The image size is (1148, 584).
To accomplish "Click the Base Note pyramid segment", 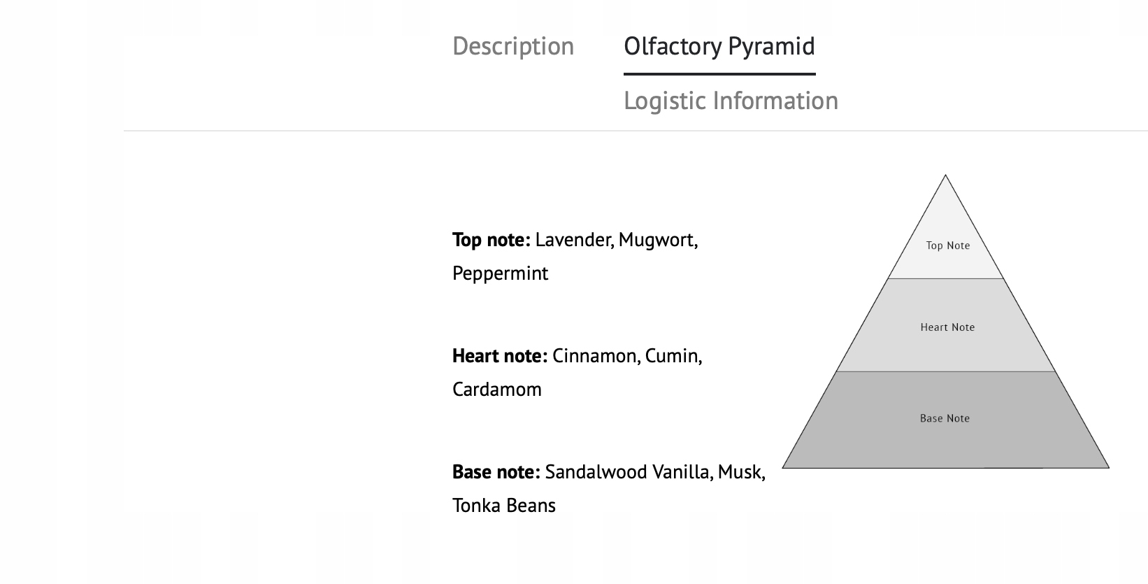I will (x=945, y=418).
